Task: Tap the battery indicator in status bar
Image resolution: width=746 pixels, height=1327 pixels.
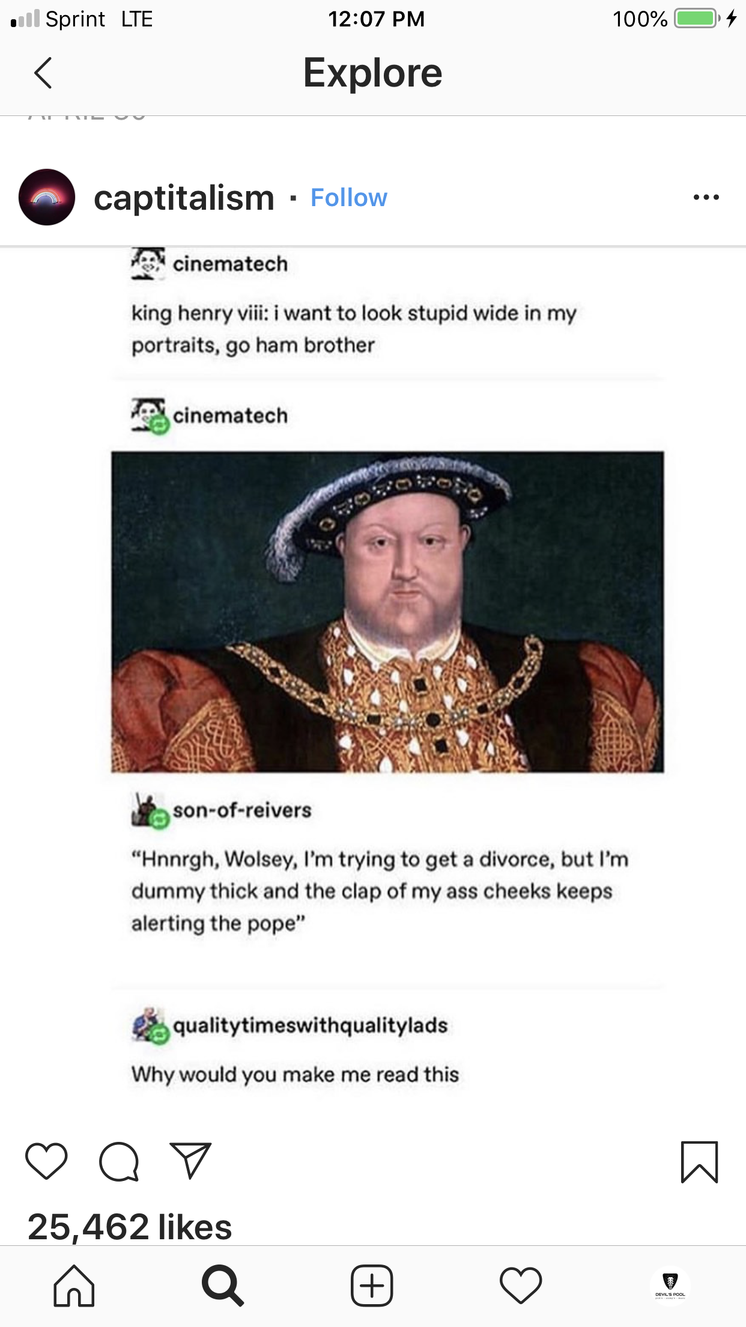Action: tap(697, 19)
